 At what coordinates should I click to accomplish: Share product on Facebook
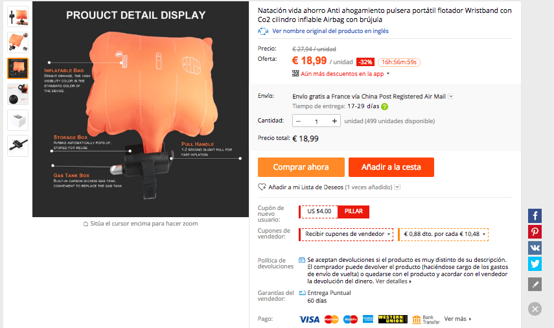[x=535, y=216]
